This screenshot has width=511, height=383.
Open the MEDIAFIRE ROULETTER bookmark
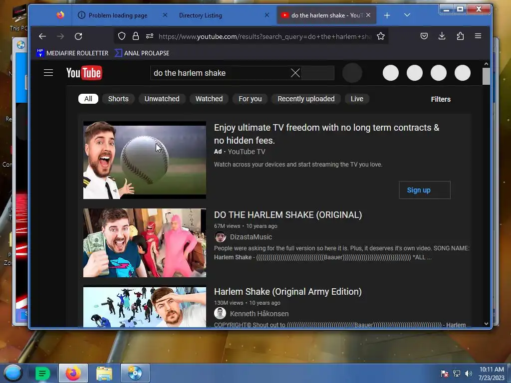click(72, 53)
